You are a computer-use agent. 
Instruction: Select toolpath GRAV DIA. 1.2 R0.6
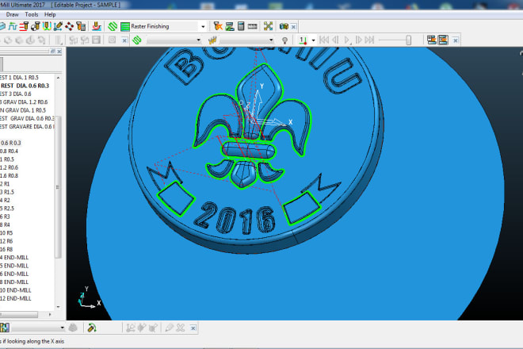(x=24, y=102)
